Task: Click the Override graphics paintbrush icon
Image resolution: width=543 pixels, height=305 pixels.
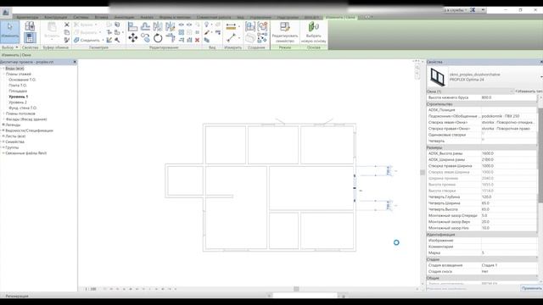Action: point(207,32)
